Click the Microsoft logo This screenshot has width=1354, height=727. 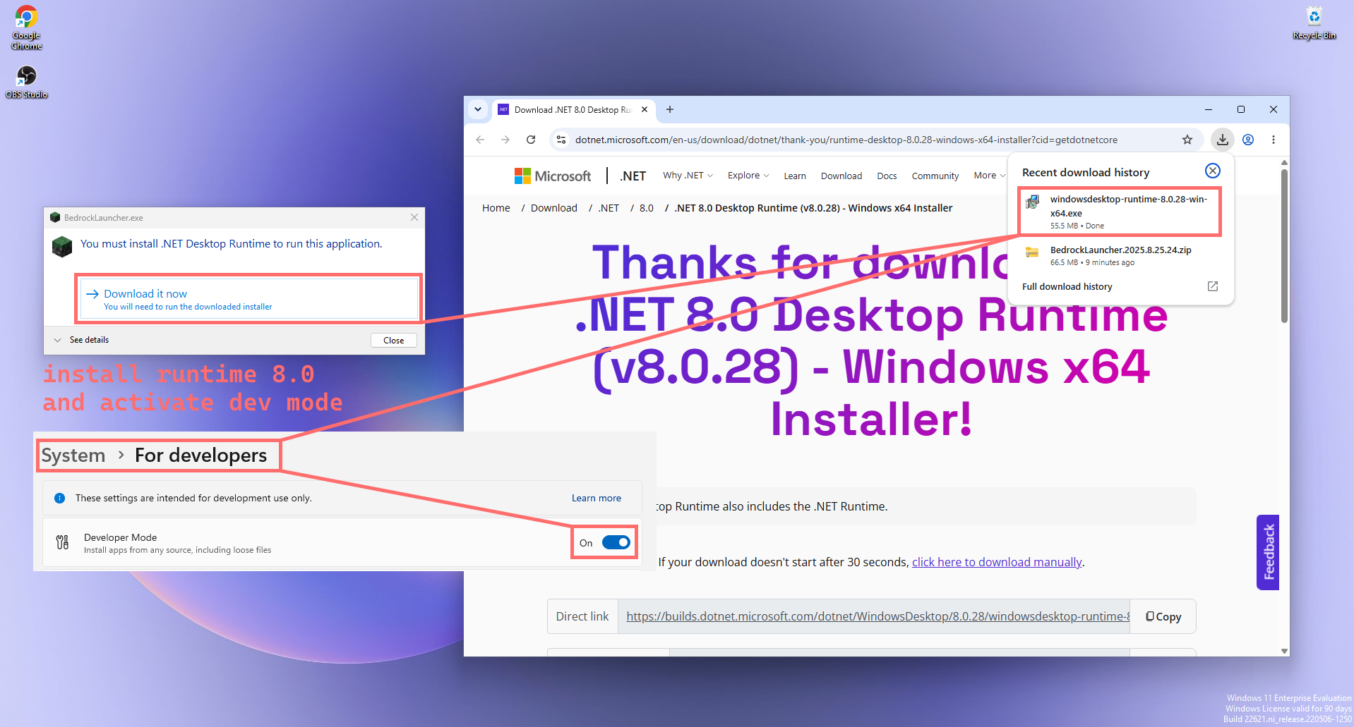tap(553, 176)
